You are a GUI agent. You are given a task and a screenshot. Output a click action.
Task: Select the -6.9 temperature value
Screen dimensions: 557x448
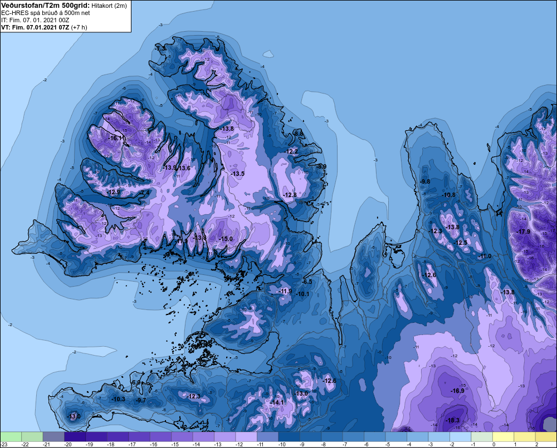(136, 382)
